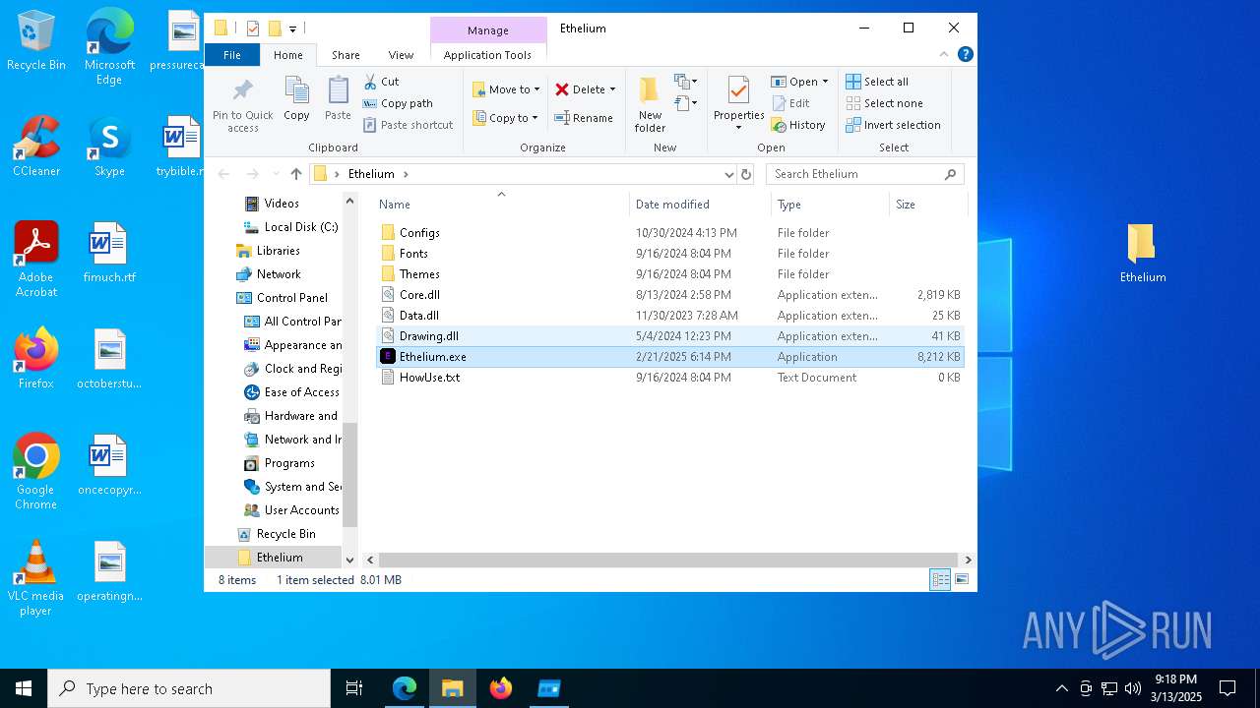Switch to the Share ribbon tab
The image size is (1260, 708).
[346, 55]
